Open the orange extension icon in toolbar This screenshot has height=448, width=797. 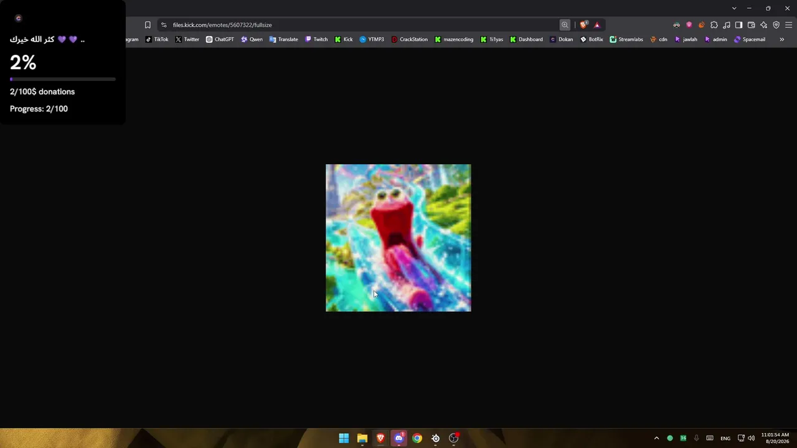coord(701,25)
